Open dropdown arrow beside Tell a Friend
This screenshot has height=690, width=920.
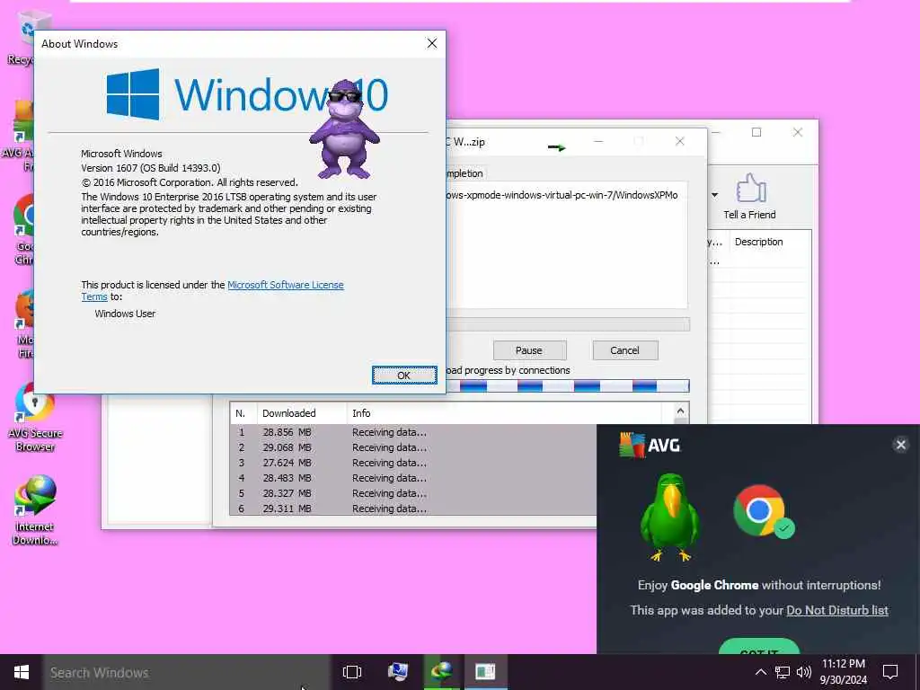click(x=714, y=195)
